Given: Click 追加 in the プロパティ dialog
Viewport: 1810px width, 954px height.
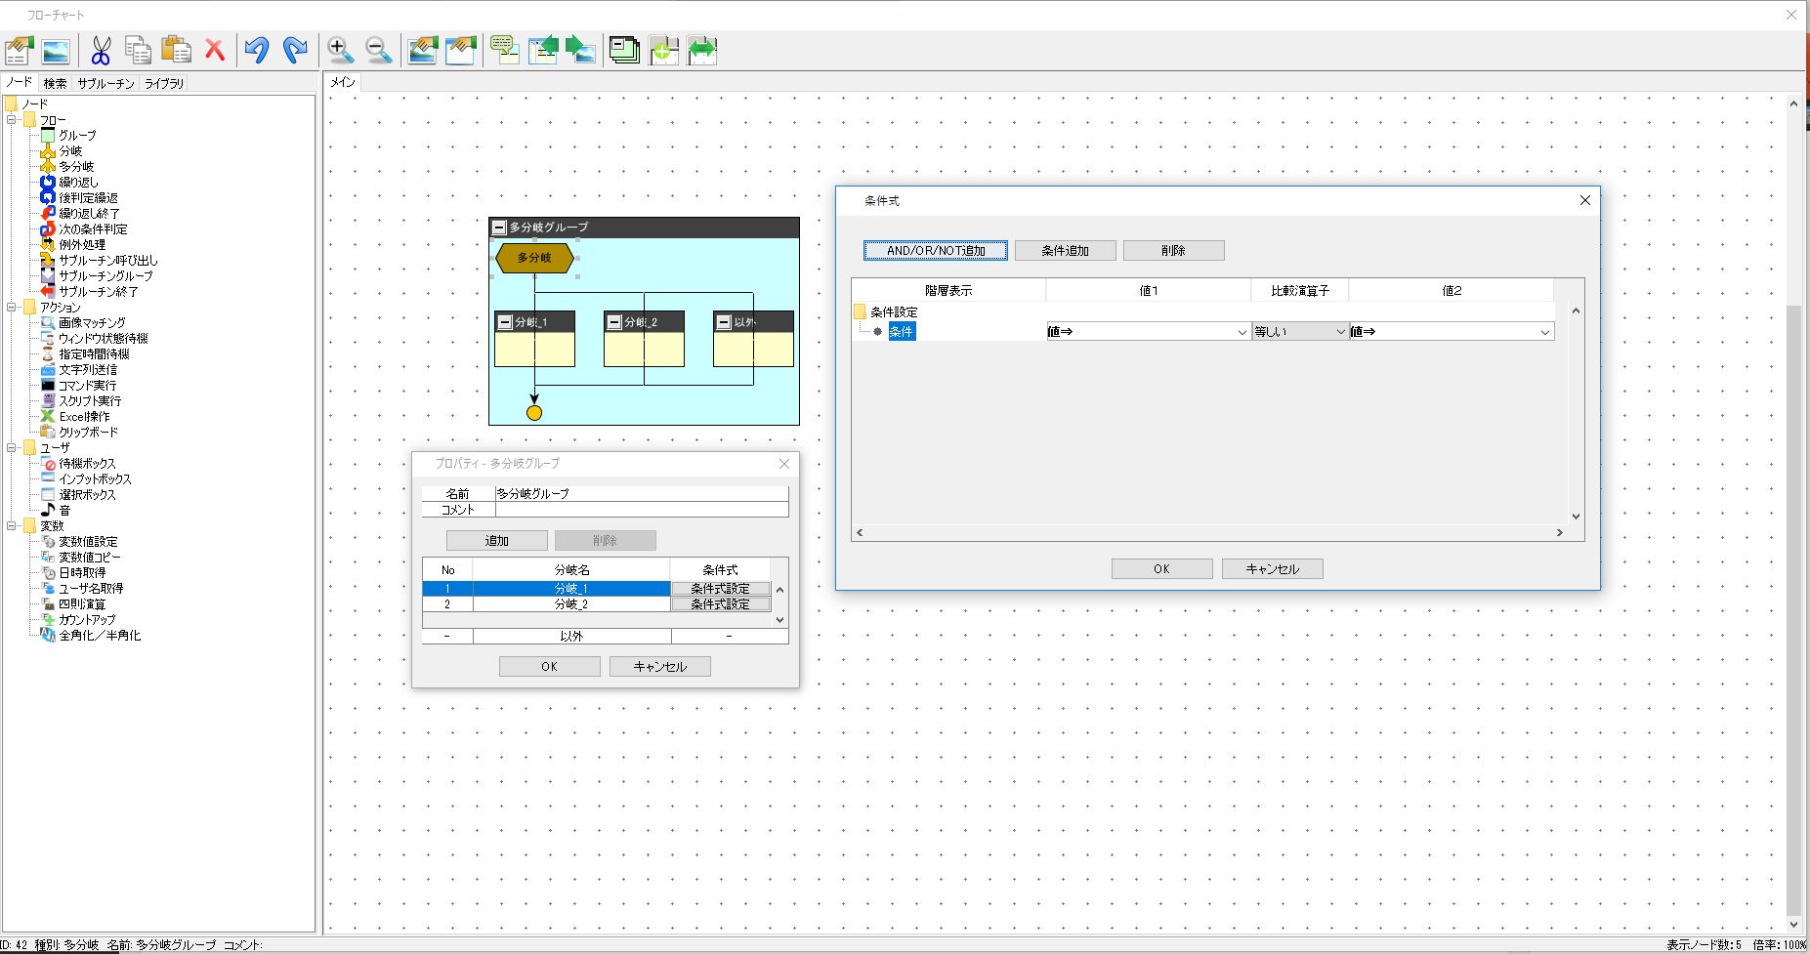Looking at the screenshot, I should coord(497,541).
